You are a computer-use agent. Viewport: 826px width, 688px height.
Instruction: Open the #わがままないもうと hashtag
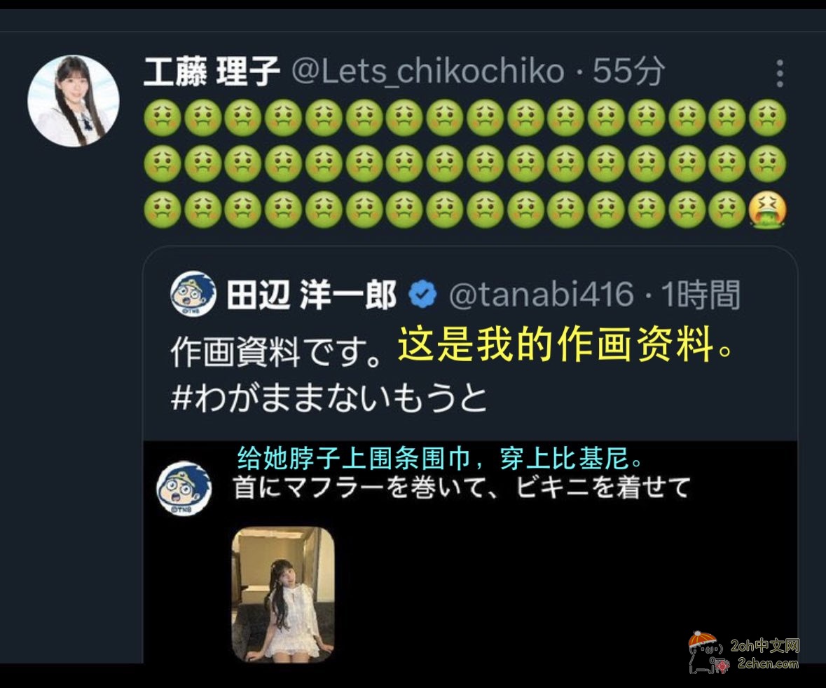pyautogui.click(x=329, y=398)
